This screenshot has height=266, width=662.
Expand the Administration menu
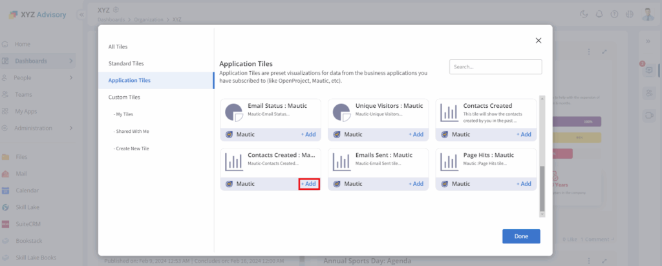[71, 128]
